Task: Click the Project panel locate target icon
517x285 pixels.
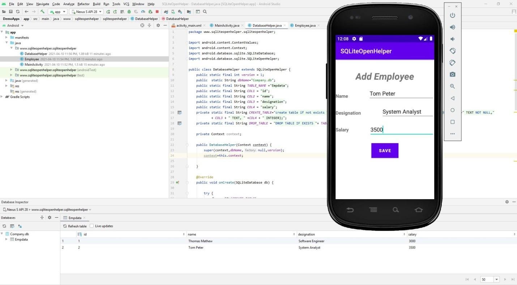Action: pyautogui.click(x=142, y=25)
